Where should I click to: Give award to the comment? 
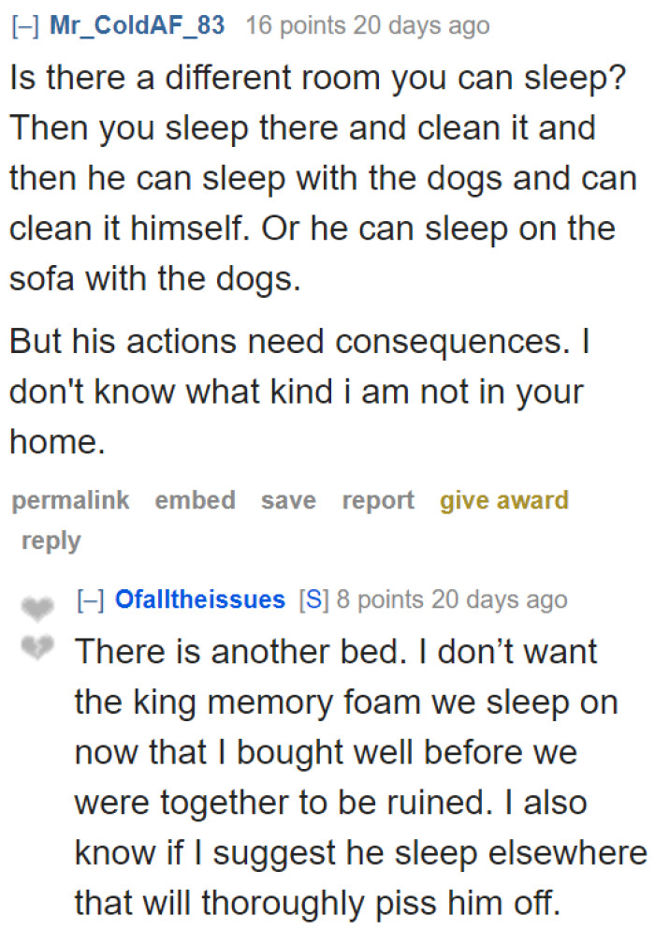503,500
